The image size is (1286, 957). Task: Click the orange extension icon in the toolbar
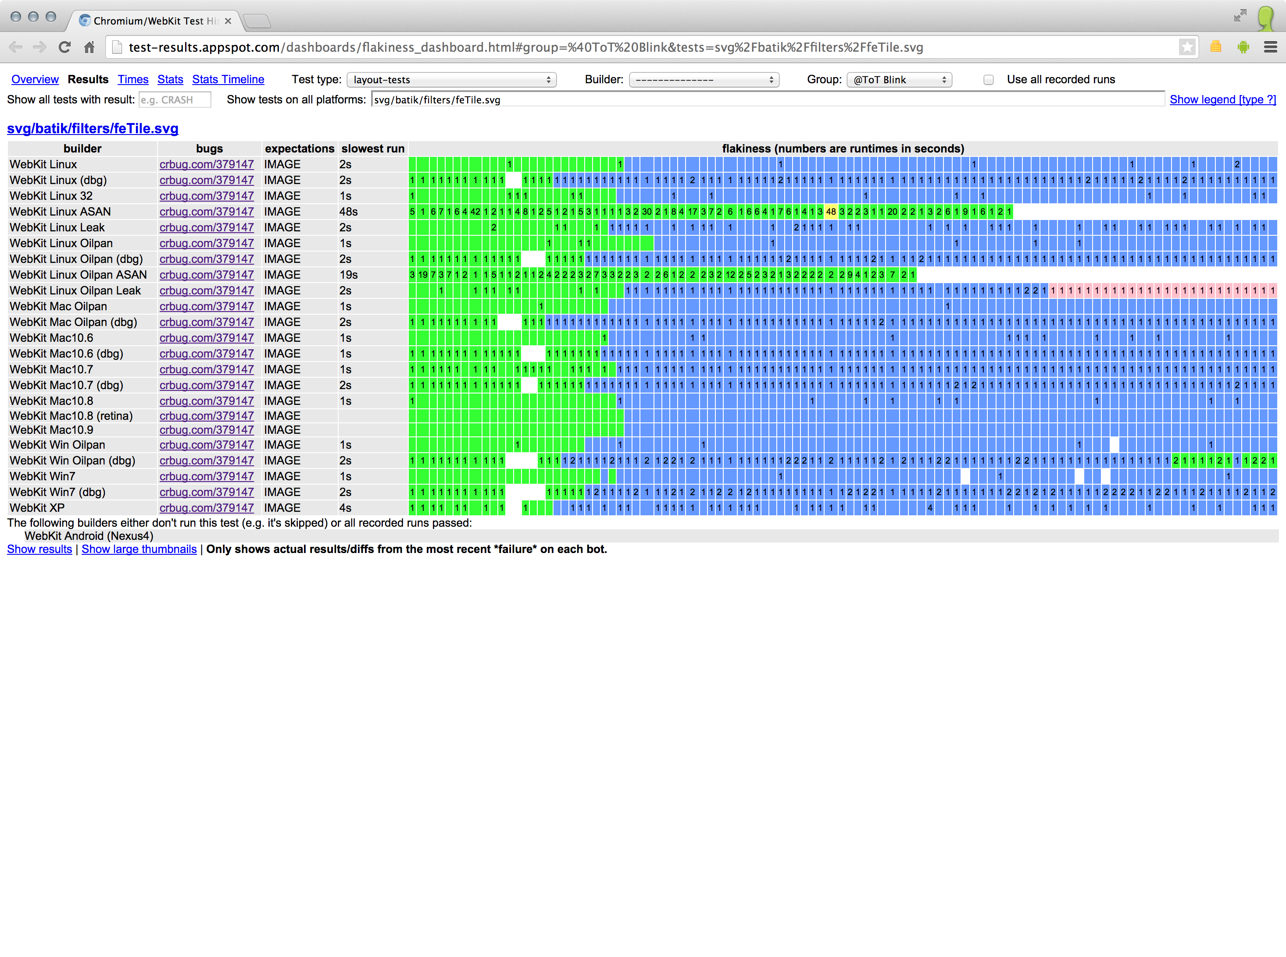1216,47
